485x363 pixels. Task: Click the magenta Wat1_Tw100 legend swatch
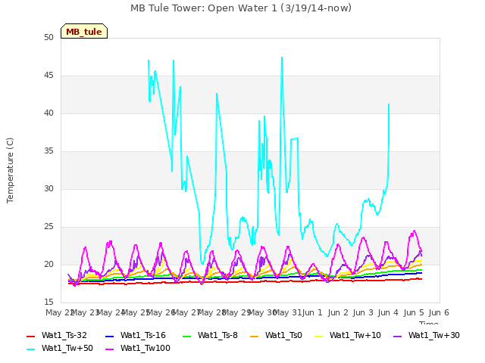(109, 349)
